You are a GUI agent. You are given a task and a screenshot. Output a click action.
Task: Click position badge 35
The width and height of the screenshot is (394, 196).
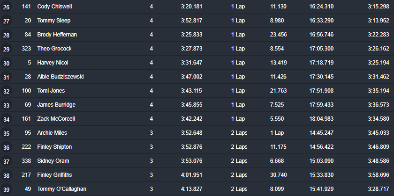pos(6,133)
